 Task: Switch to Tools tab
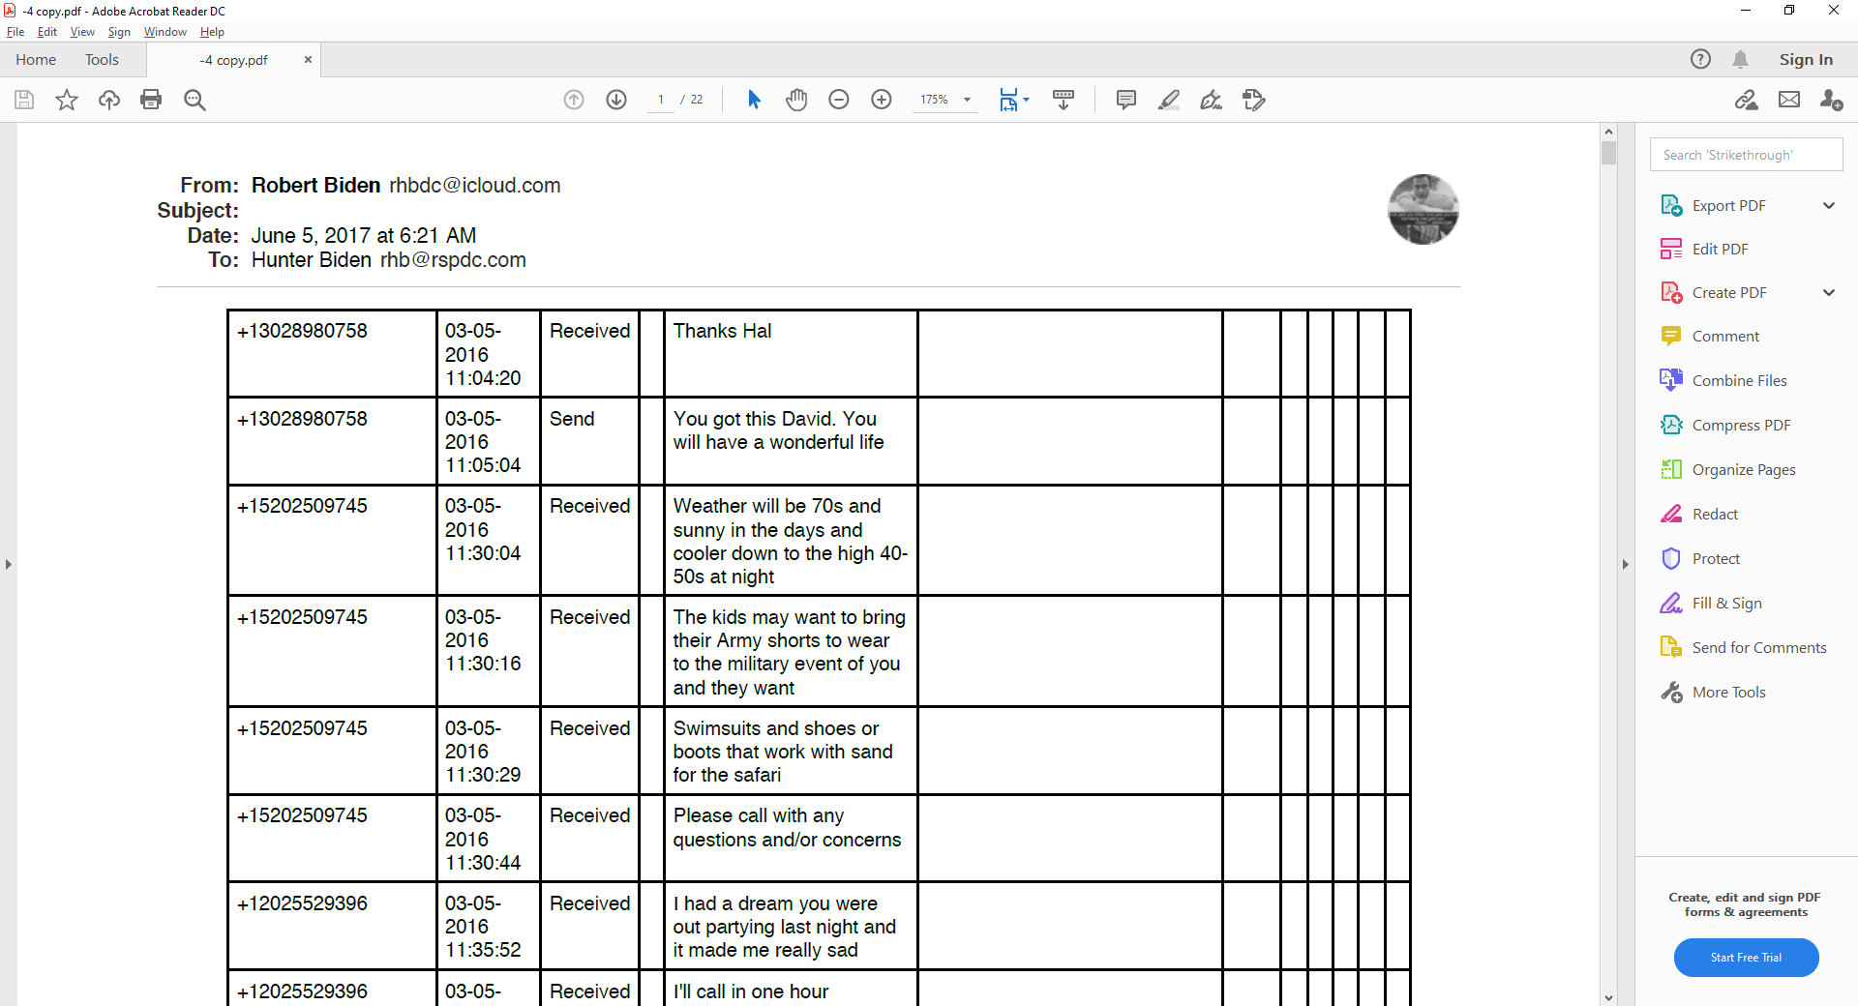point(102,59)
